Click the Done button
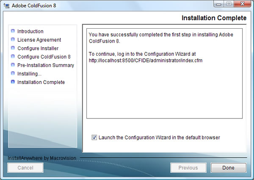The width and height of the screenshot is (254, 180). pyautogui.click(x=229, y=168)
